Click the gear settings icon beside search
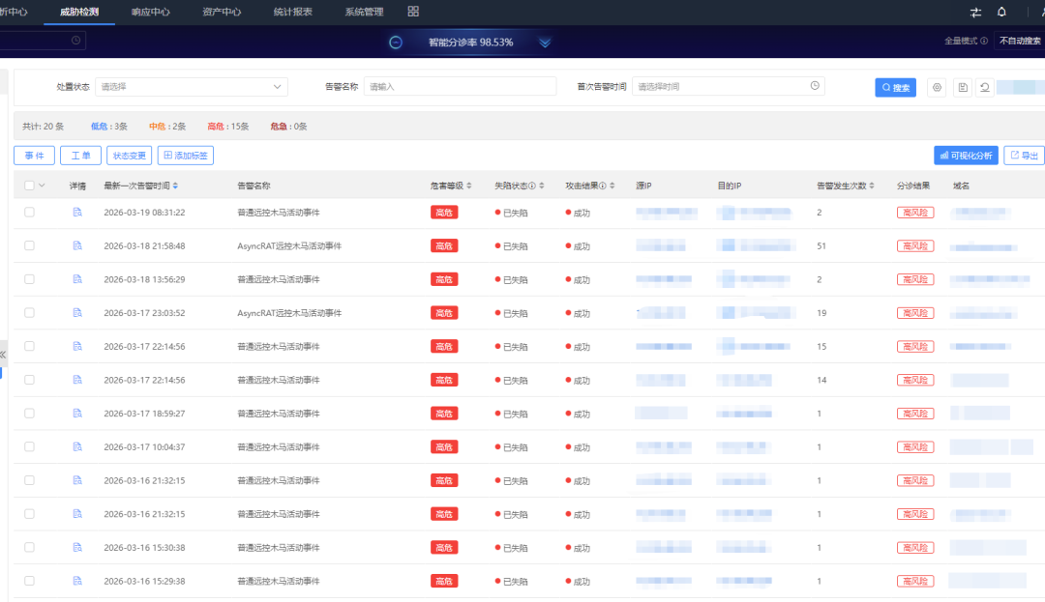 (937, 87)
